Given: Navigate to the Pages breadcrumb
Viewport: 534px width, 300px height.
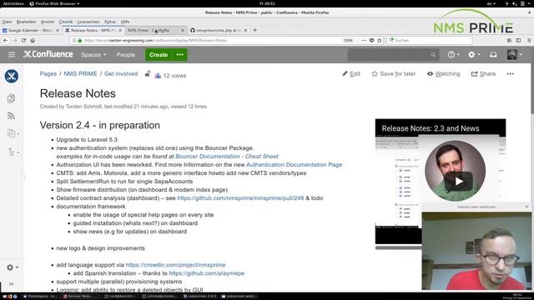Looking at the screenshot, I should tap(48, 74).
